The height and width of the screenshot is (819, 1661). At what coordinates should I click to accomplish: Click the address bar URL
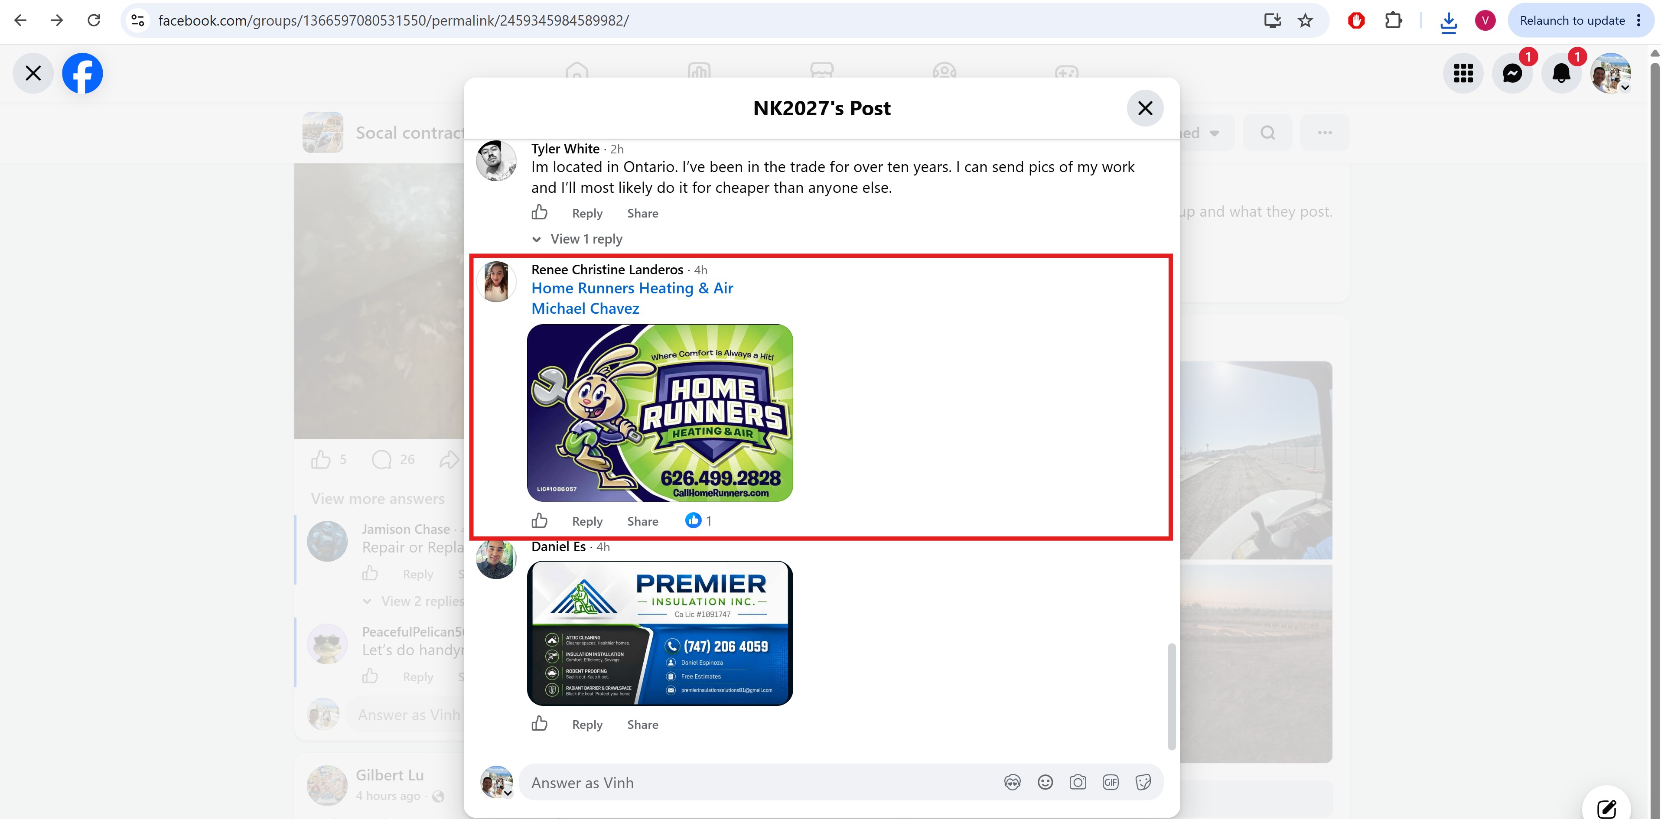(x=393, y=21)
